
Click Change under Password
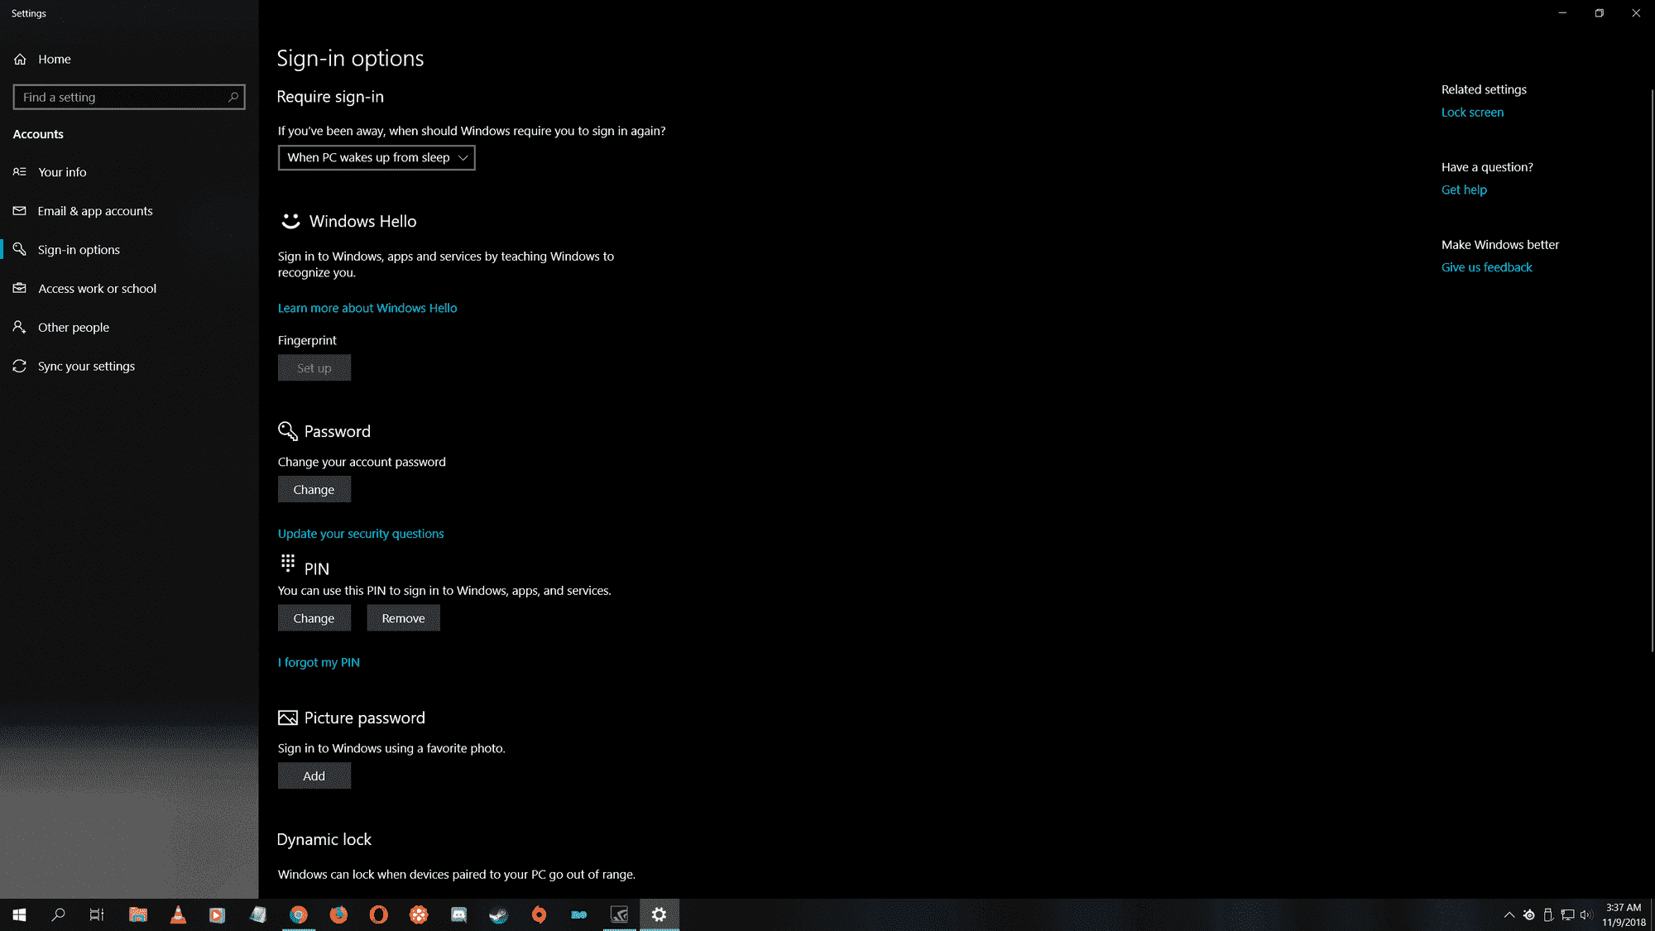[x=314, y=490]
